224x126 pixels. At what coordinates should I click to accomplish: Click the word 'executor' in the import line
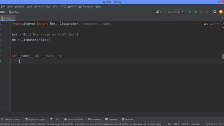coord(90,24)
